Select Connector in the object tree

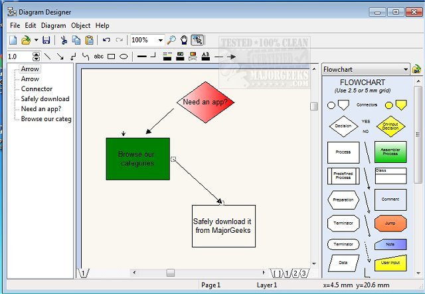[37, 88]
